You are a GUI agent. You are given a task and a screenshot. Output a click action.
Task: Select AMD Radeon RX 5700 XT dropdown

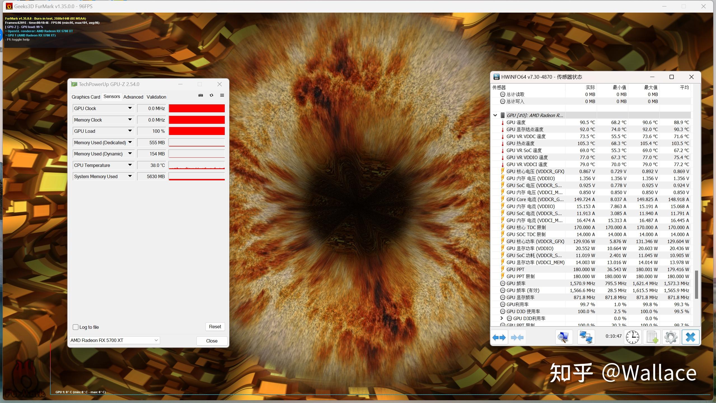point(114,340)
